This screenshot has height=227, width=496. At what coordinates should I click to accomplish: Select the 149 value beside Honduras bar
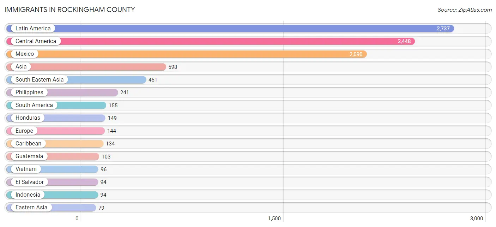tap(112, 118)
